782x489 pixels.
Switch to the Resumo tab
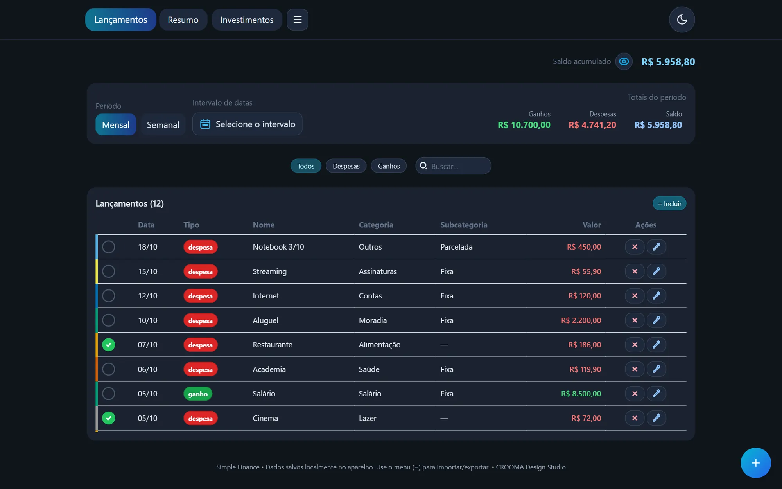pos(183,20)
